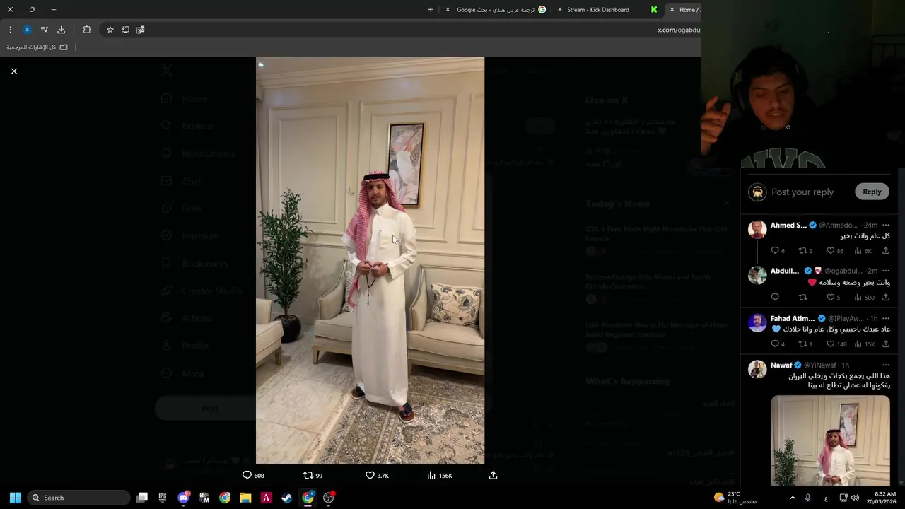This screenshot has height=509, width=905.
Task: Open Ahmed S. profile avatar
Action: (757, 229)
